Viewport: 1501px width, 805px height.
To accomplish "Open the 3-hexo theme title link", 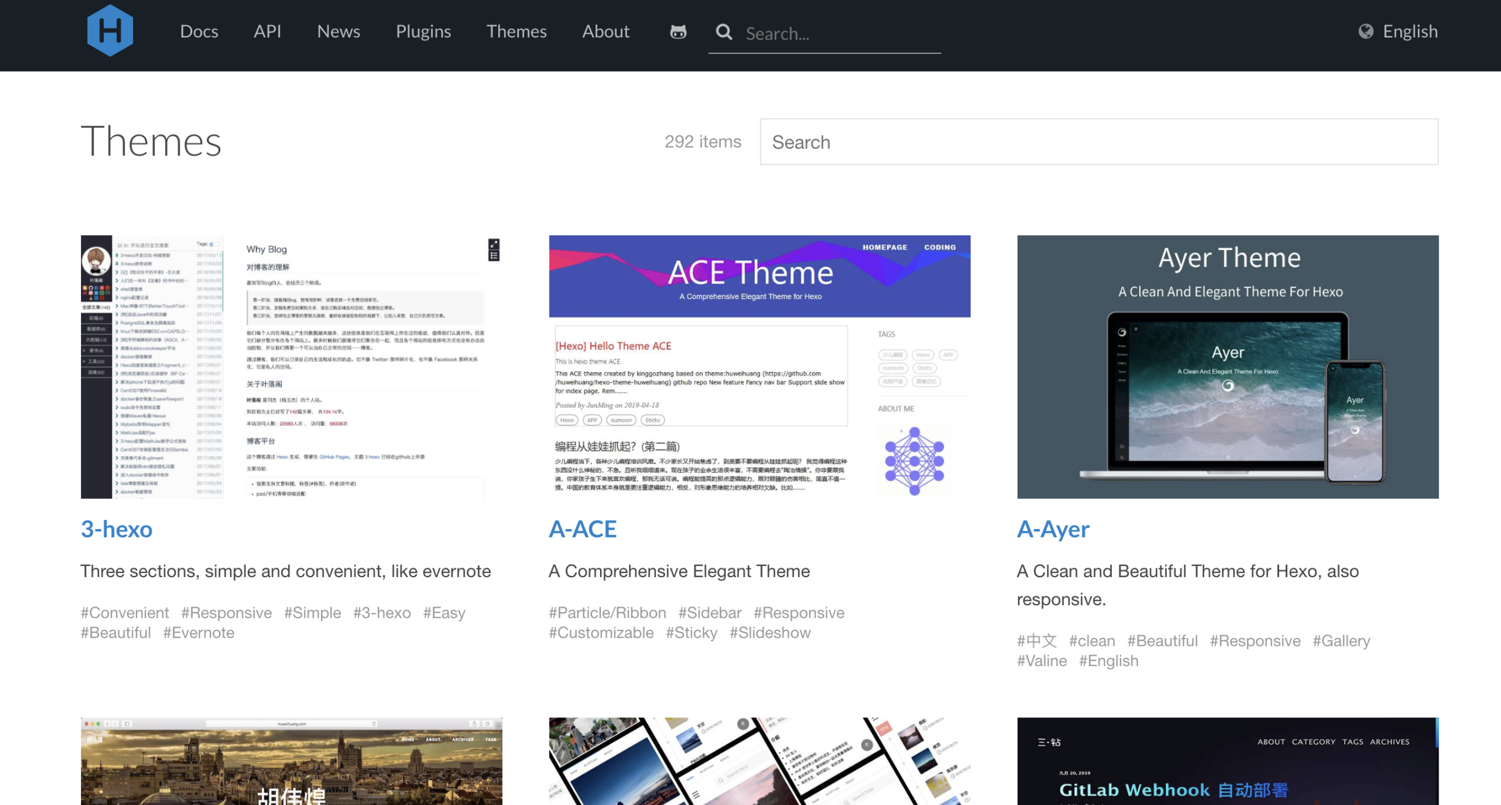I will point(117,529).
